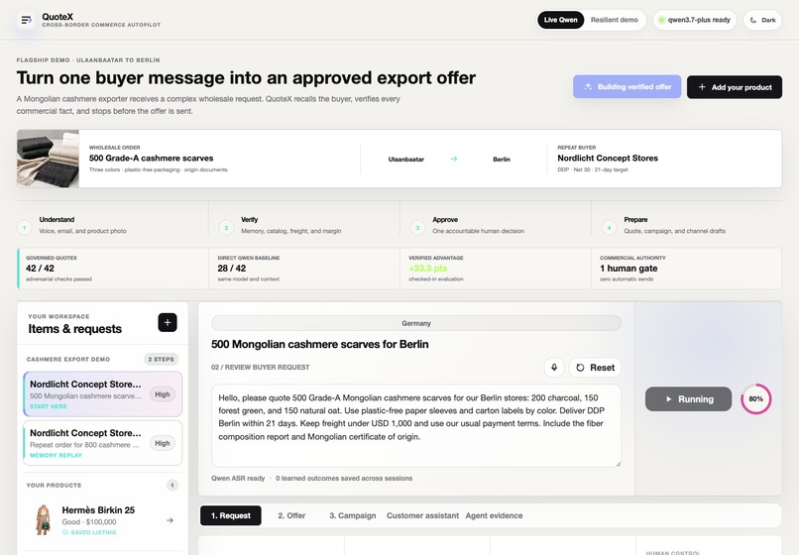Click the Commercial authority 1 human gate card
Image resolution: width=799 pixels, height=555 pixels.
(x=687, y=269)
